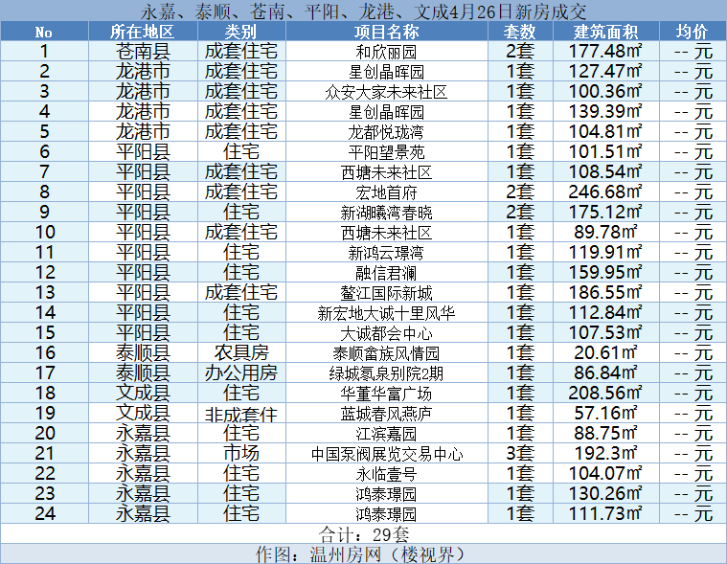Click the 86.84㎡ area value
The width and height of the screenshot is (727, 564).
605,372
